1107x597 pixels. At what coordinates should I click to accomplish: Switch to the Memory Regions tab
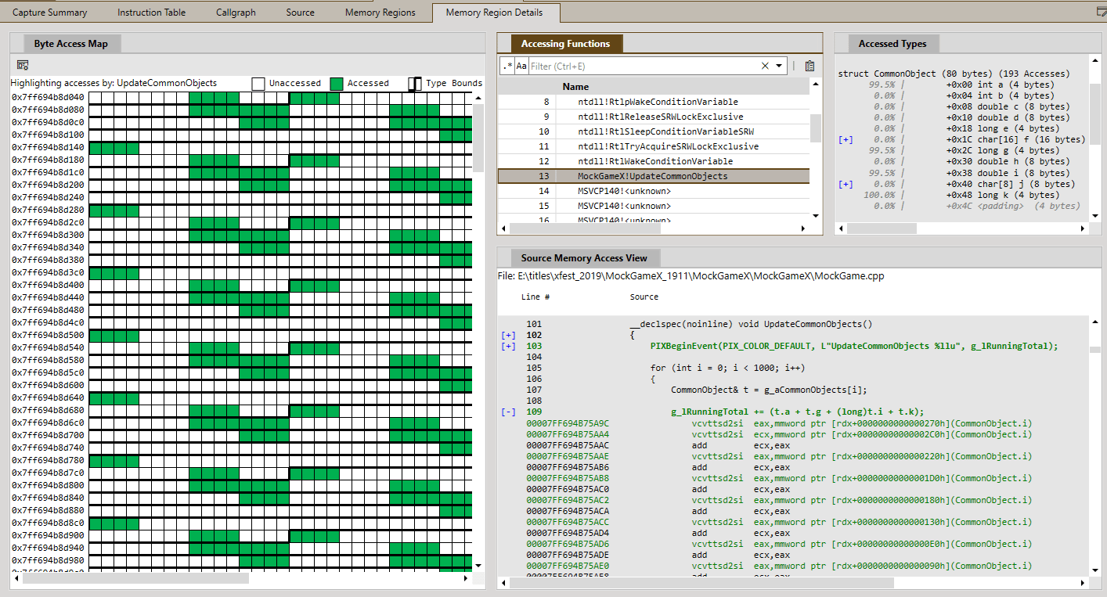click(380, 13)
